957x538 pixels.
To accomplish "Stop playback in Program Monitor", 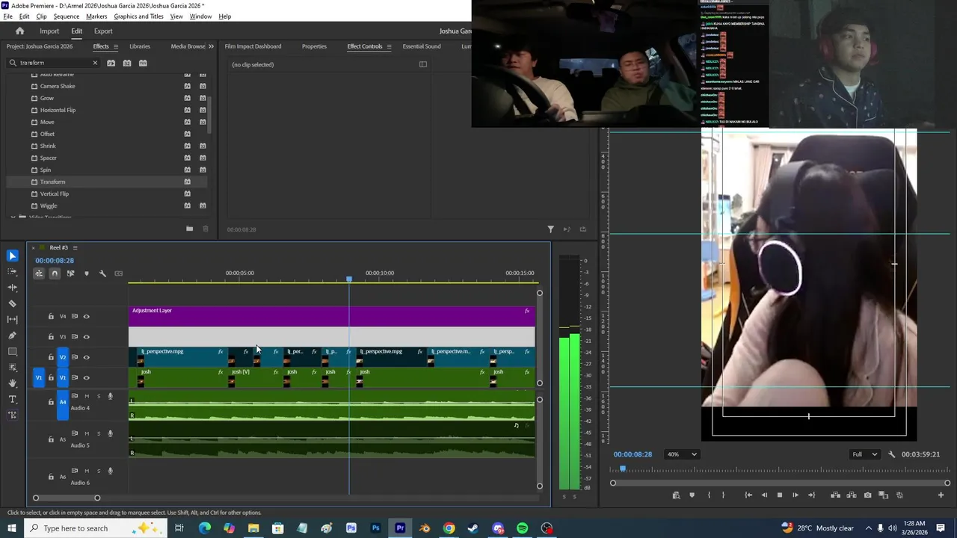I will click(x=779, y=495).
